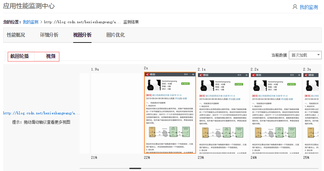Click the user profile icon beside 我的监测
The width and height of the screenshot is (324, 171).
pos(295,7)
